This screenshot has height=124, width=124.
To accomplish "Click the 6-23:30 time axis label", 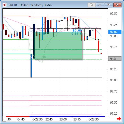I will pyautogui.click(x=93, y=119).
